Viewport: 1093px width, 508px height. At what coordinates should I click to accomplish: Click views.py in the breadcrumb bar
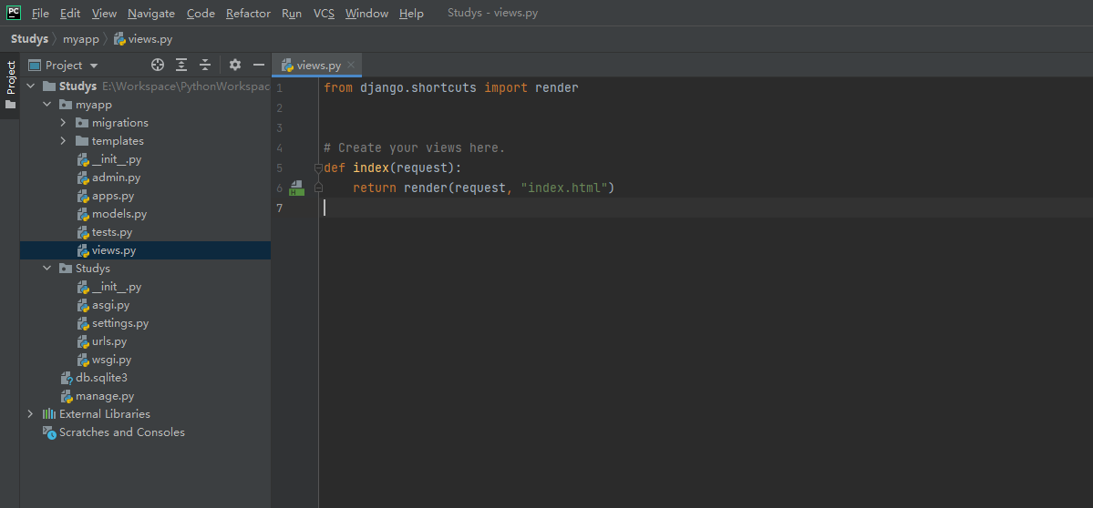143,39
